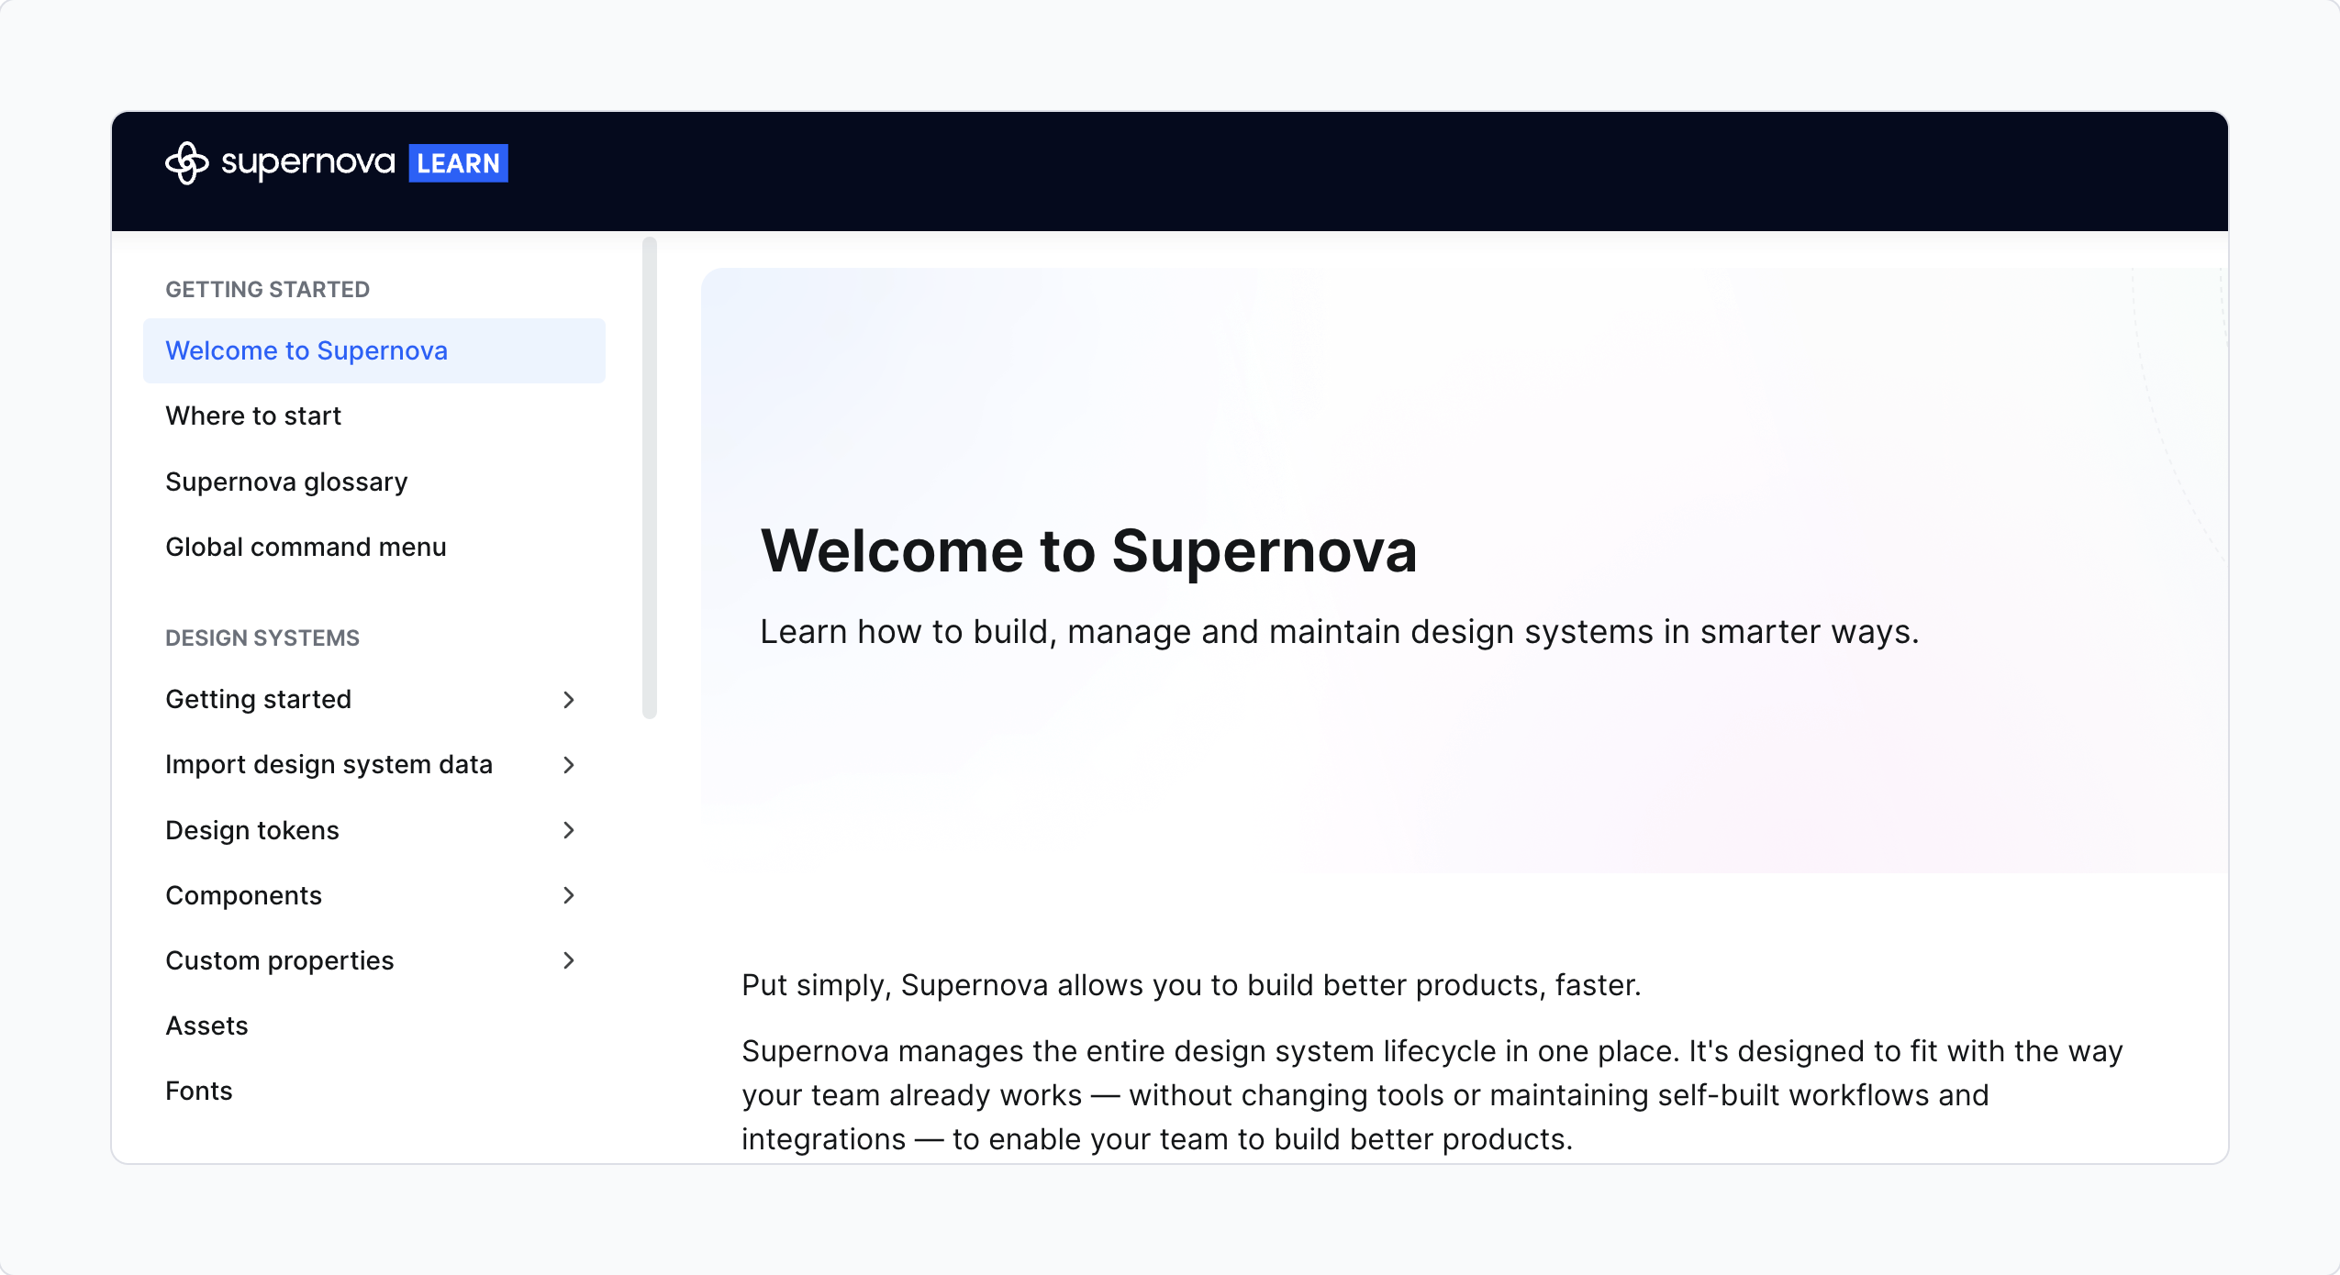Open the Where to start page
The width and height of the screenshot is (2340, 1275).
[x=253, y=416]
